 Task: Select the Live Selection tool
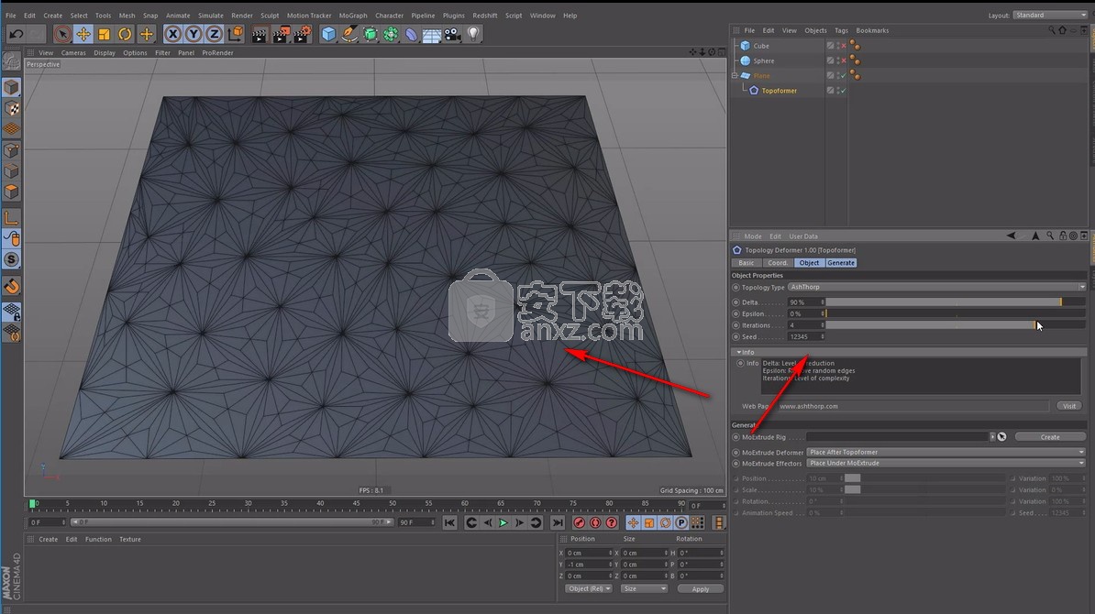point(62,34)
